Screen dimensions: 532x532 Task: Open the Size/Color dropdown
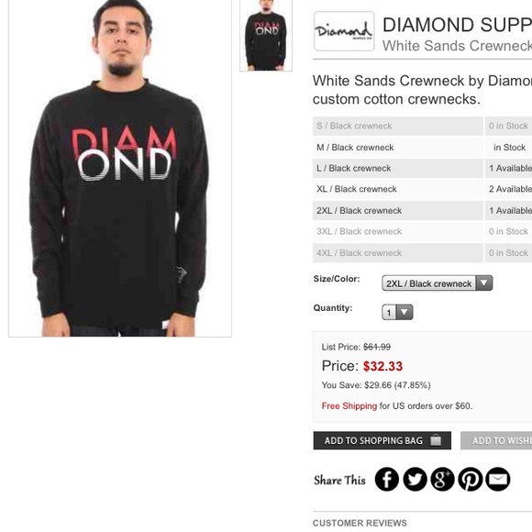click(437, 283)
